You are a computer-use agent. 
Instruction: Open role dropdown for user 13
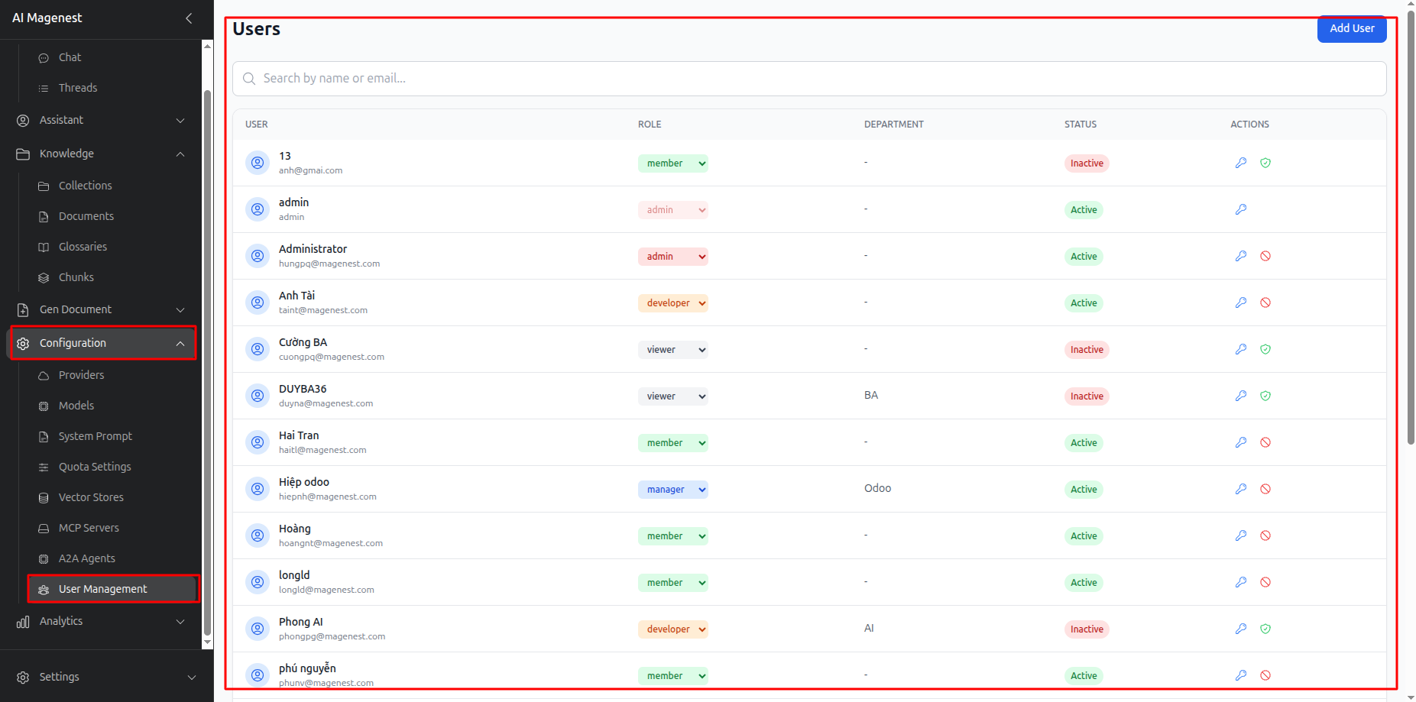point(673,163)
